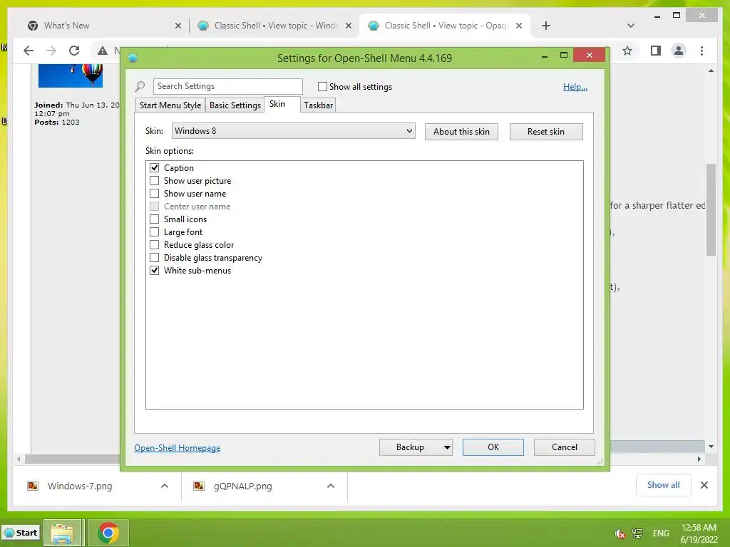Viewport: 730px width, 547px height.
Task: Enable Reduce glass color
Action: coord(154,245)
